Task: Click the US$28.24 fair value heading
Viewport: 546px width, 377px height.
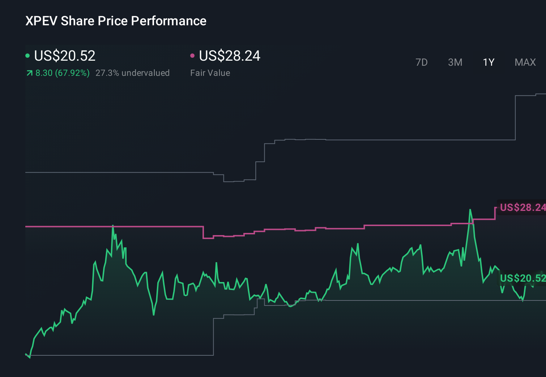Action: coord(230,56)
